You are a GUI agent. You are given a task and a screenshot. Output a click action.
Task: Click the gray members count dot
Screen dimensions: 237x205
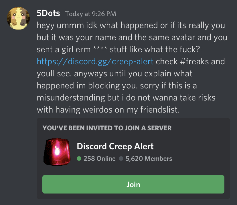121,158
